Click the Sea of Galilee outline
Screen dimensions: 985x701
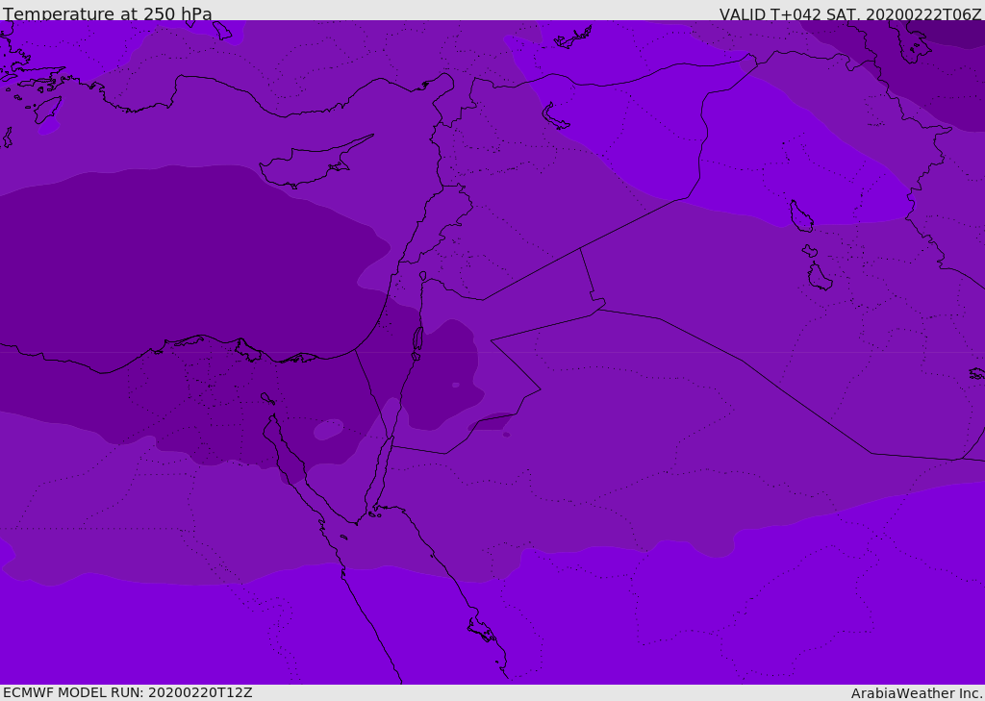pos(422,276)
